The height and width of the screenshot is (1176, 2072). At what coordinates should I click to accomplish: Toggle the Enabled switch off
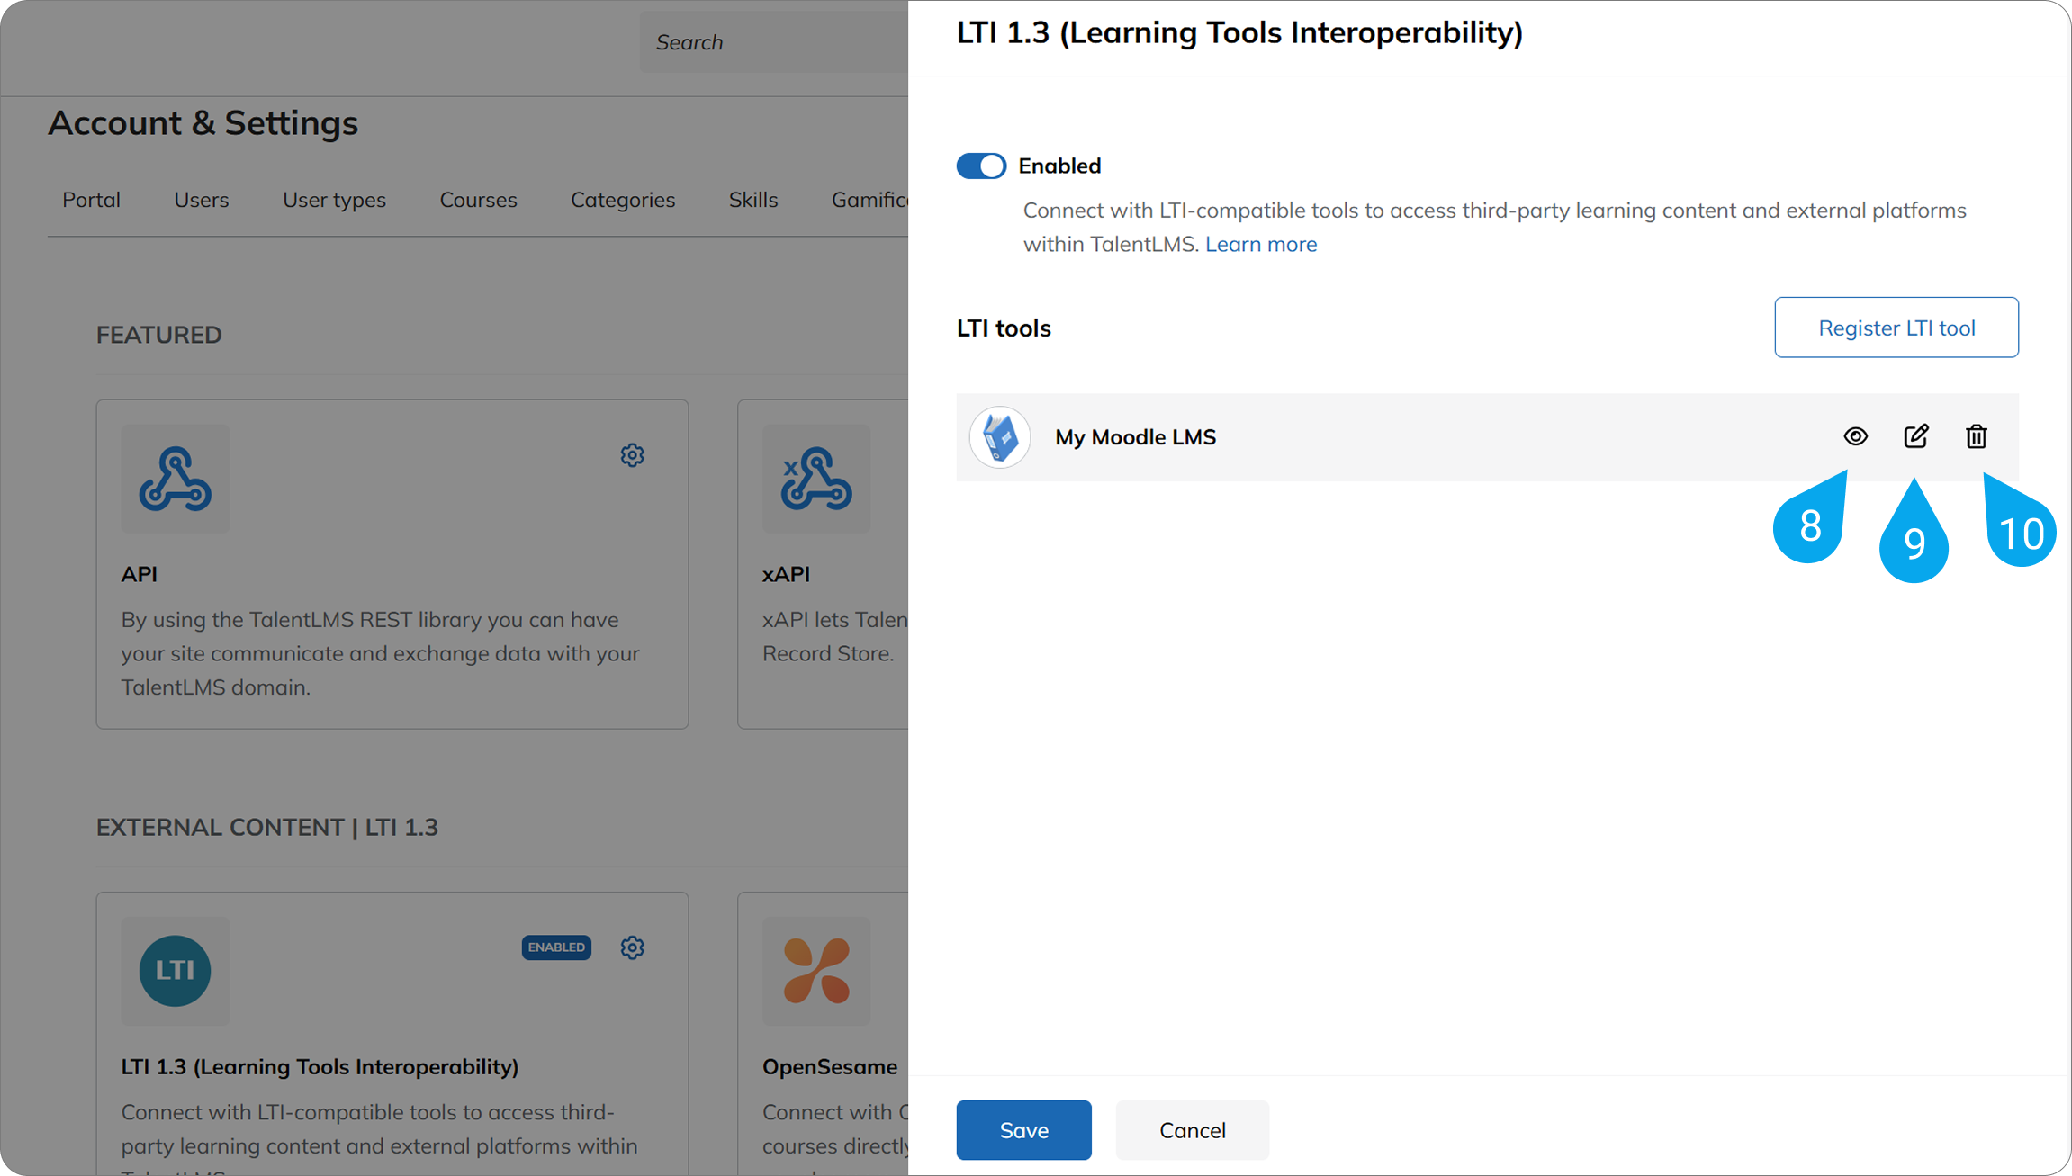pos(981,166)
